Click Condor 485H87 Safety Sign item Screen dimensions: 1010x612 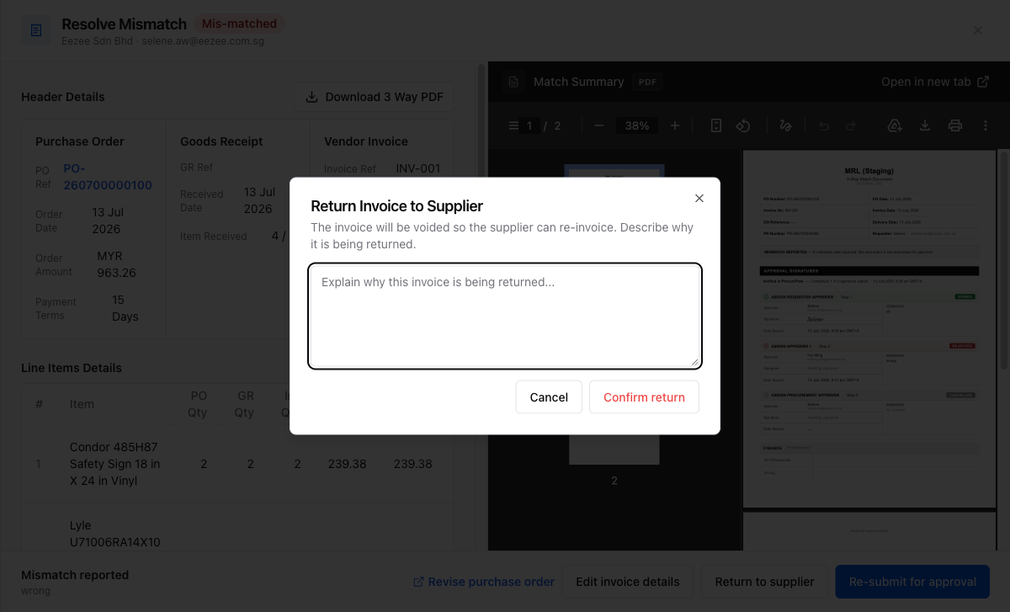(114, 464)
